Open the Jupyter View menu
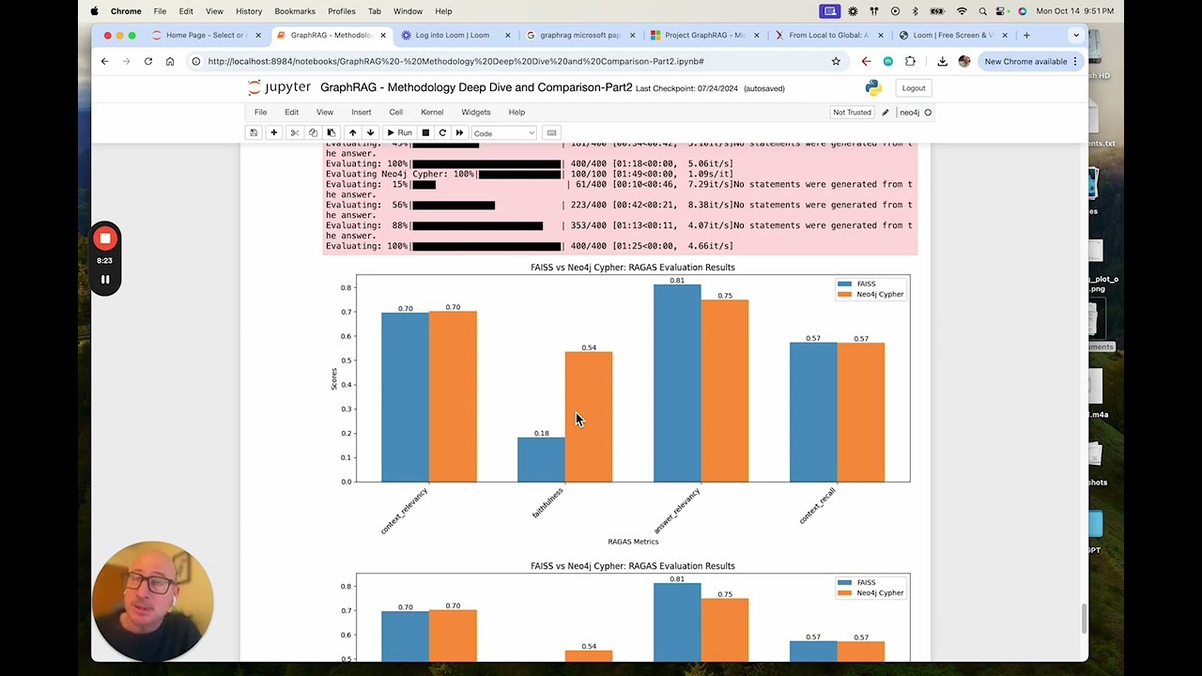1202x676 pixels. point(325,112)
